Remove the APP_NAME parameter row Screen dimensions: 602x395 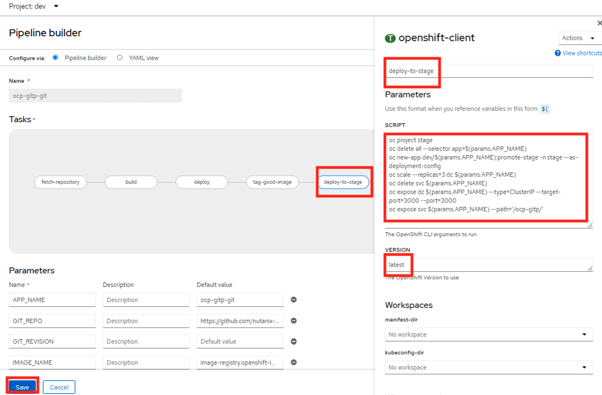point(294,300)
